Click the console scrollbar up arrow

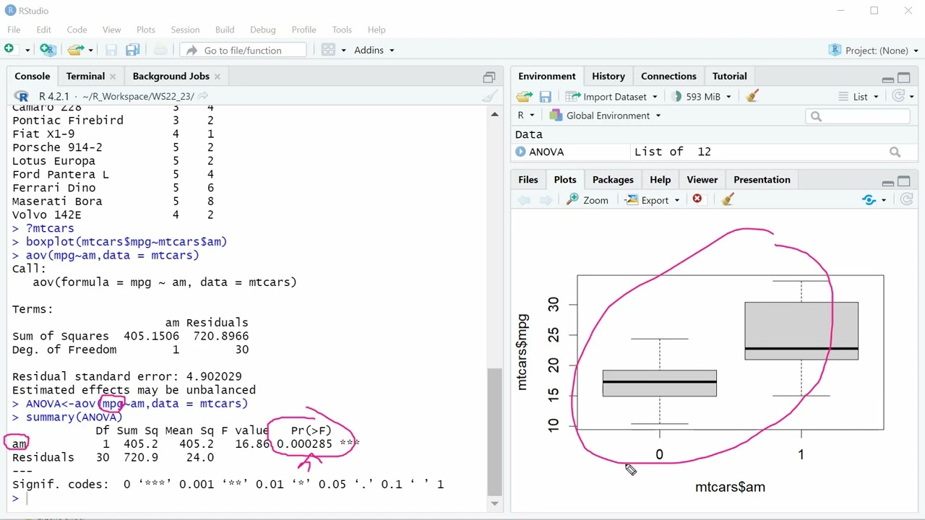click(494, 114)
